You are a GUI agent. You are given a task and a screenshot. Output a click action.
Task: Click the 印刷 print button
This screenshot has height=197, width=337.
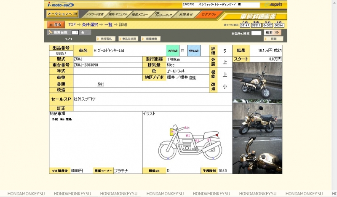[x=273, y=39]
